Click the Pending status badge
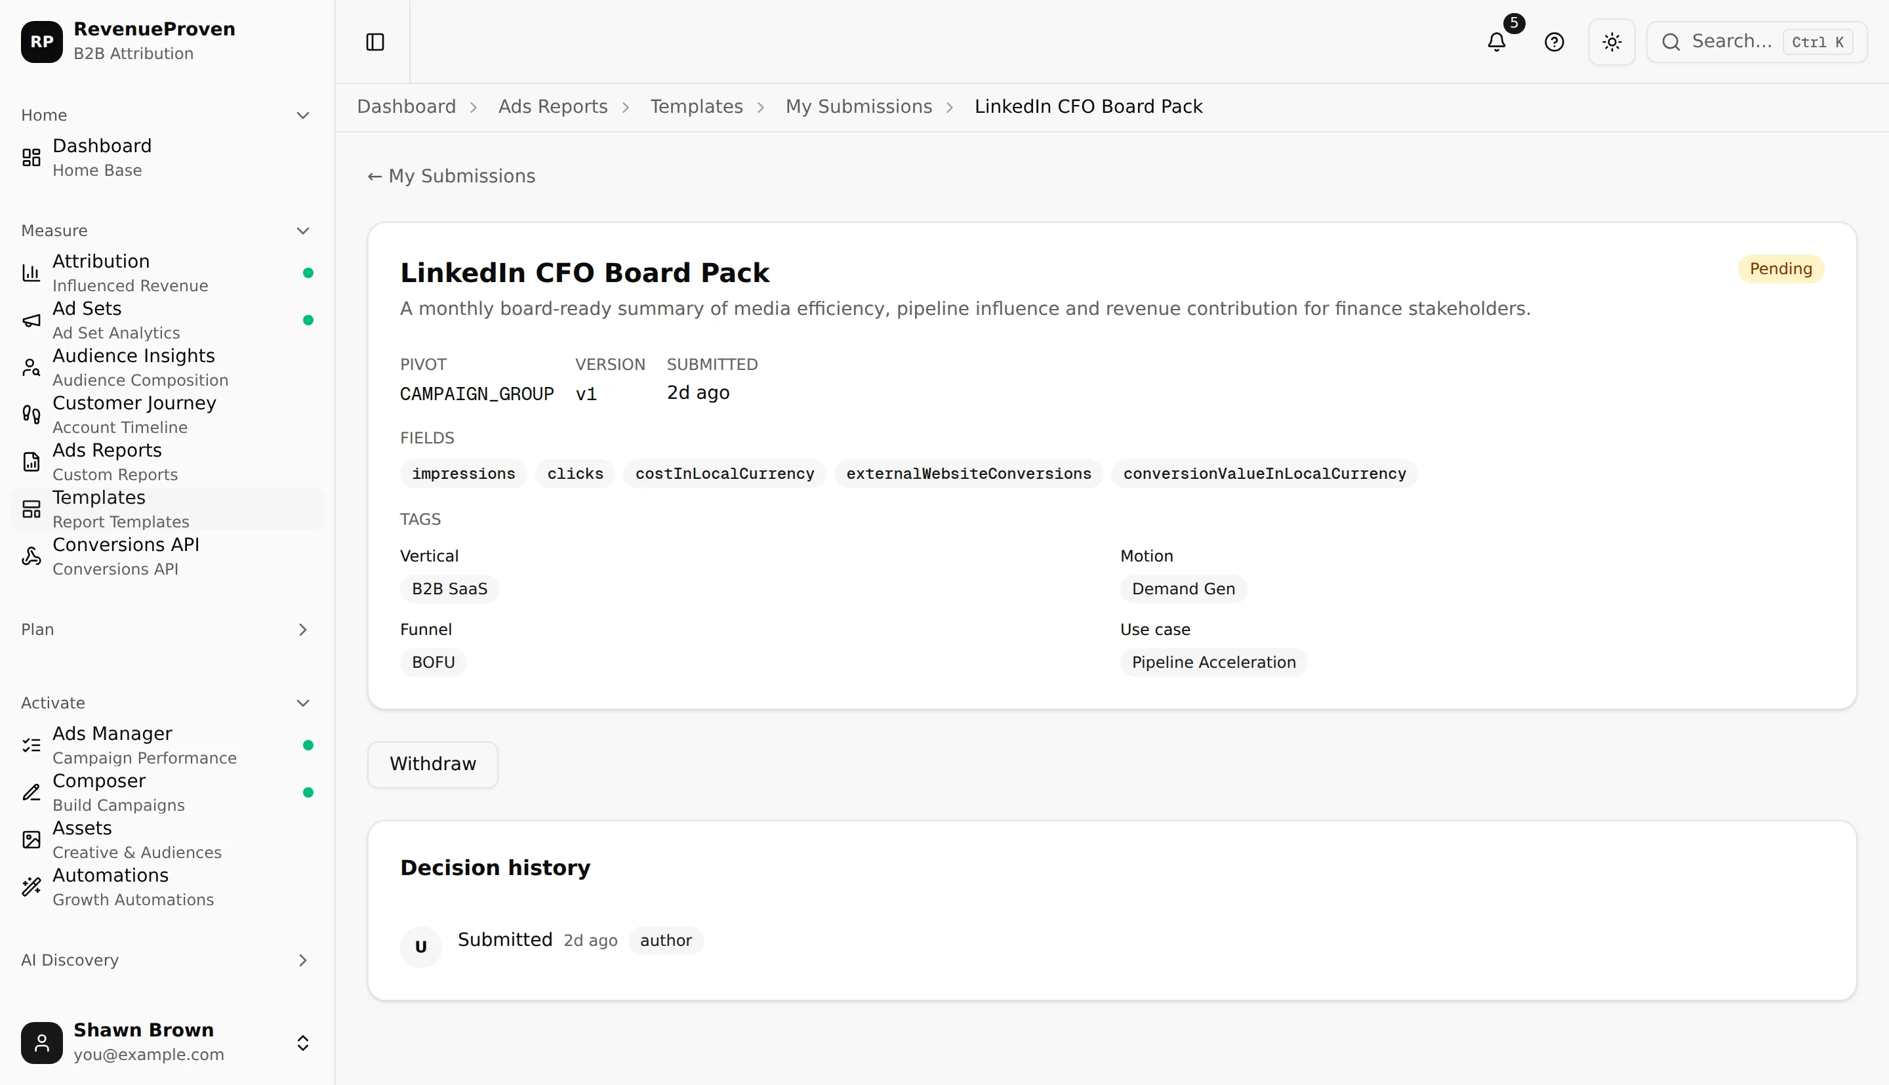The width and height of the screenshot is (1889, 1085). point(1780,269)
